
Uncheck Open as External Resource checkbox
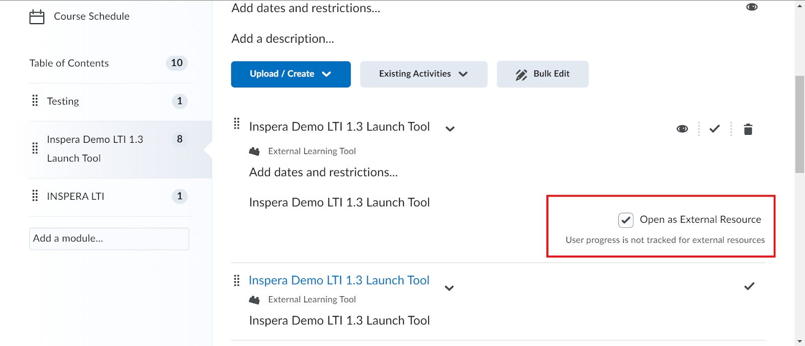click(626, 220)
